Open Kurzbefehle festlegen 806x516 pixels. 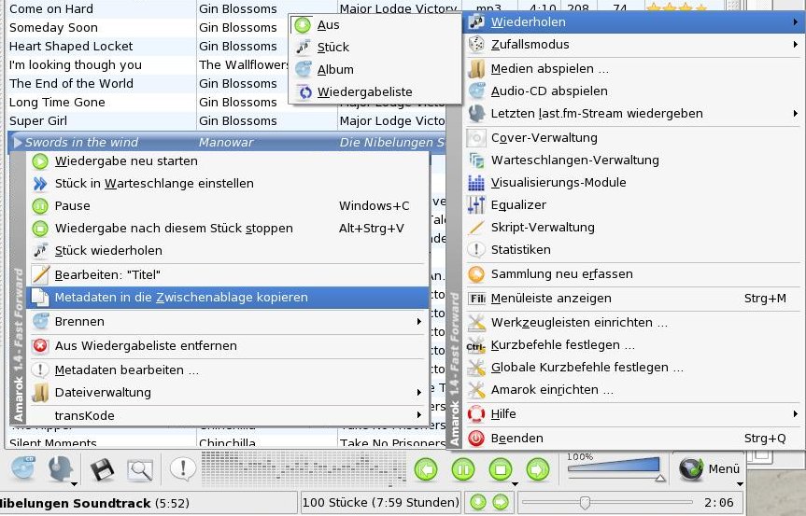[633, 345]
